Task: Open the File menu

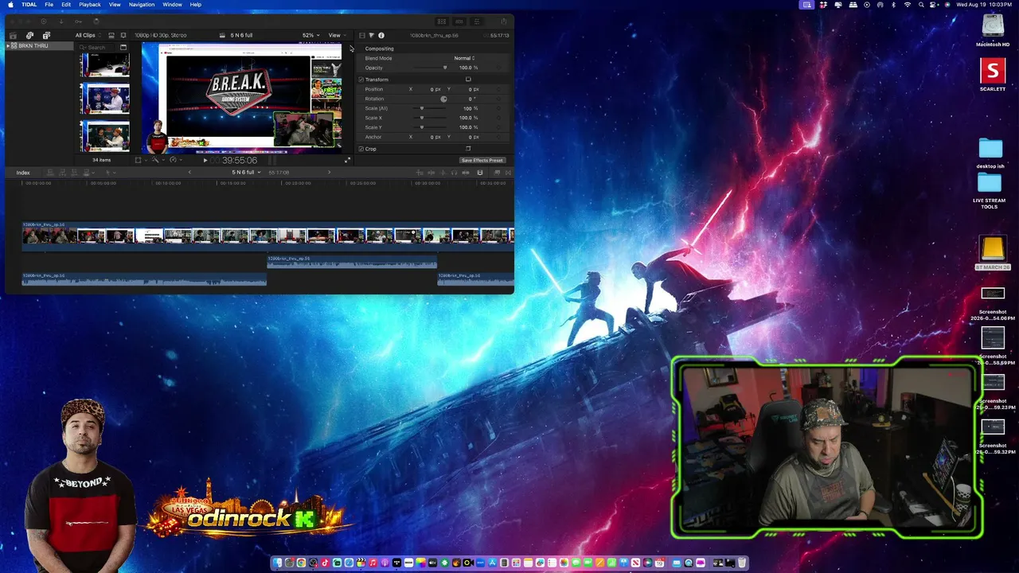Action: pyautogui.click(x=49, y=5)
